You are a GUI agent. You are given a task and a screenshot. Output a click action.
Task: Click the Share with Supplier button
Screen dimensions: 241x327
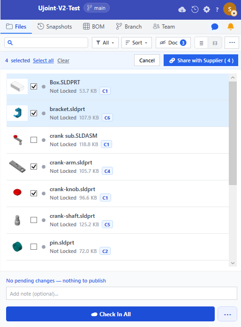click(x=201, y=60)
